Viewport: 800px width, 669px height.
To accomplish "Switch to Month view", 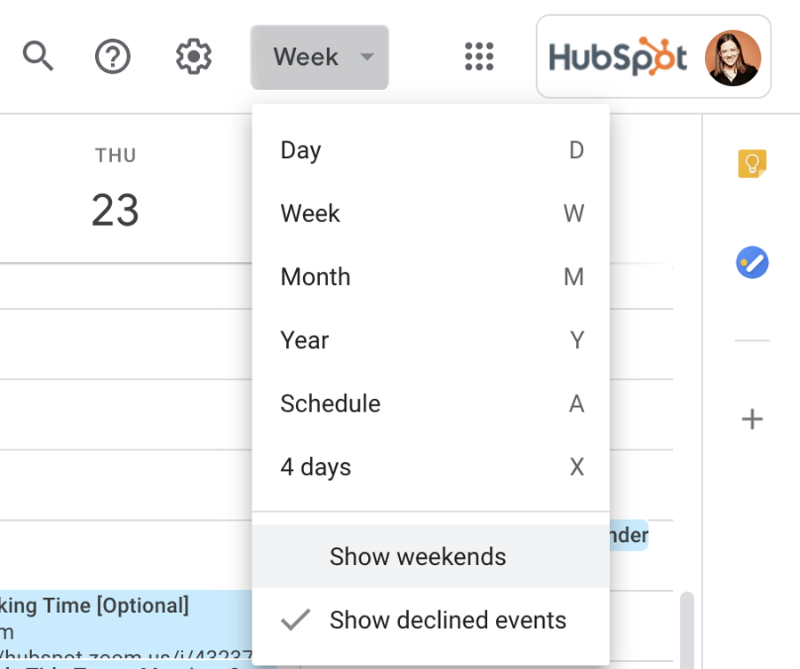I will (x=315, y=276).
